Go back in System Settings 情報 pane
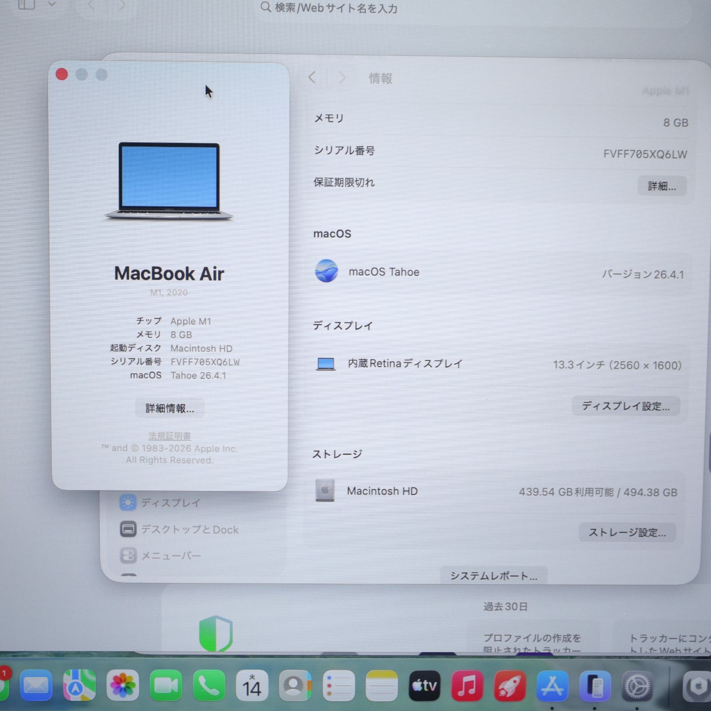711x711 pixels. click(x=312, y=78)
